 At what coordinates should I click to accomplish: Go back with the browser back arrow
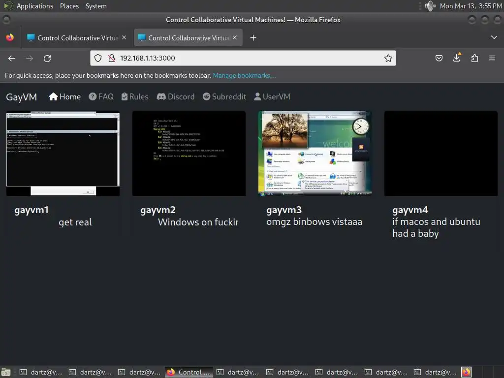(12, 58)
